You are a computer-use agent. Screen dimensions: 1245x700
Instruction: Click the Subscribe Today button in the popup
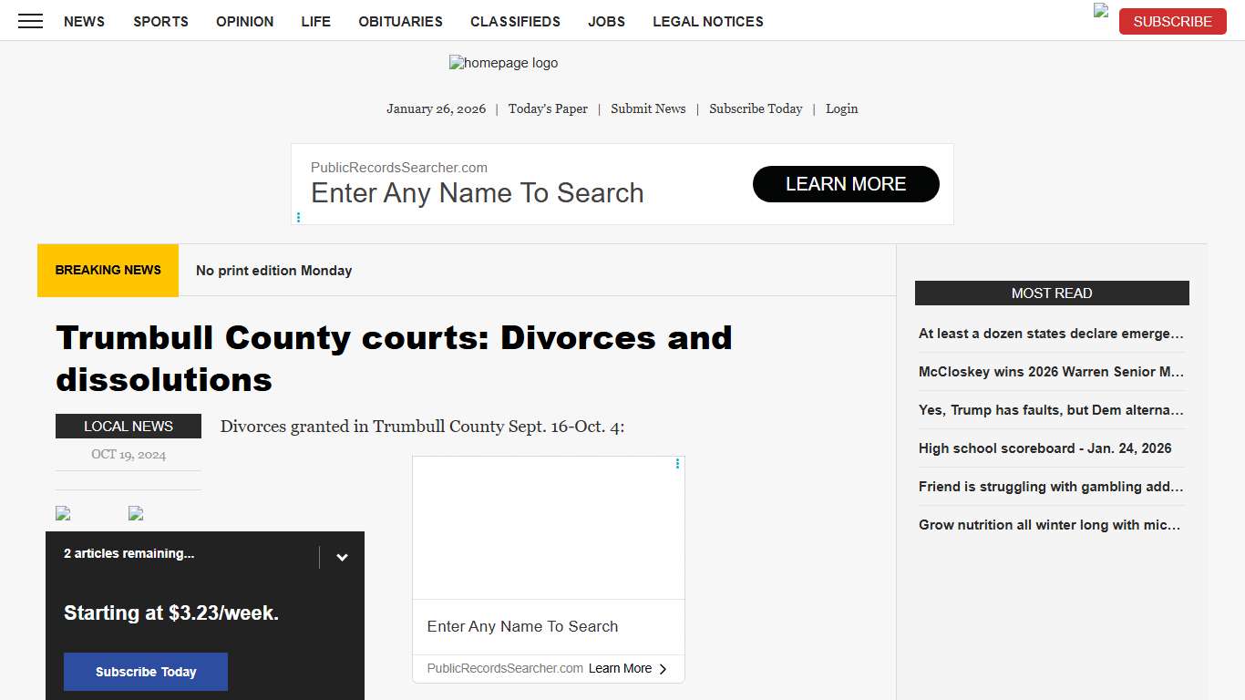coord(145,672)
